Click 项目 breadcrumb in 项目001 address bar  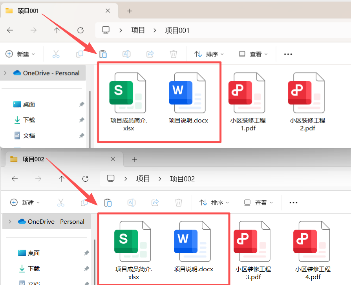pos(138,30)
